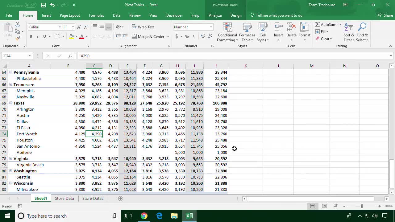The image size is (395, 222).
Task: Collapse the Tennessee group
Action: 10,84
